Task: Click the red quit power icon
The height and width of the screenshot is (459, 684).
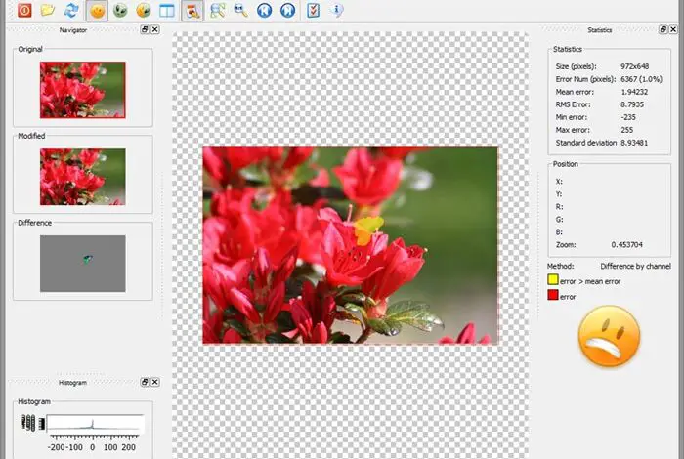Action: (24, 10)
